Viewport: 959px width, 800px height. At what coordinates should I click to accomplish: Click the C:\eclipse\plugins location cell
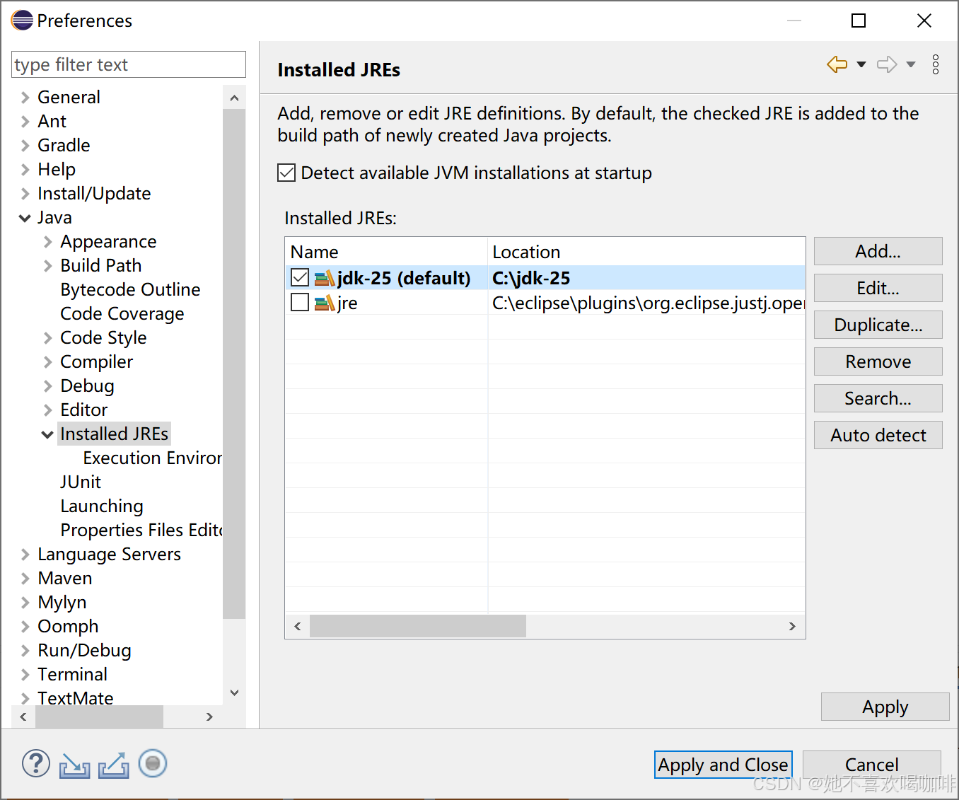[648, 303]
